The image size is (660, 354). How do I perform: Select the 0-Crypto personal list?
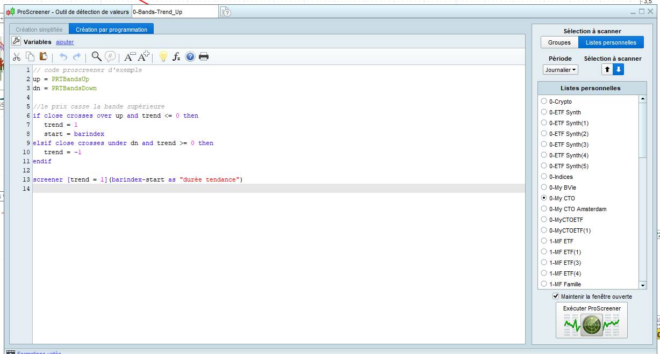(x=544, y=102)
